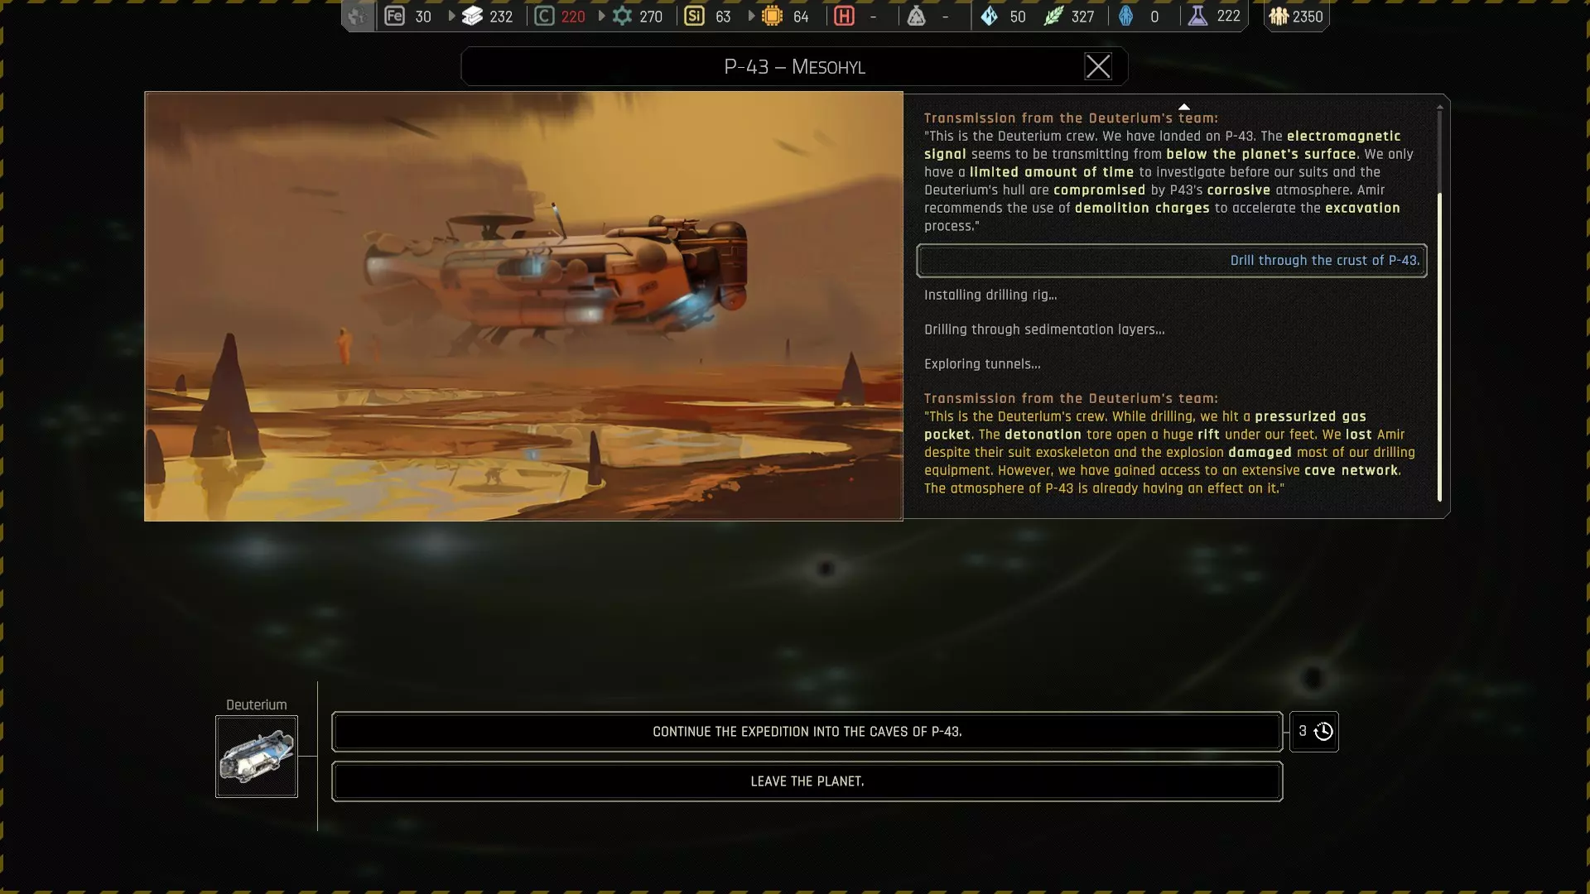Click the transmission log scrollbar
The image size is (1590, 894).
point(1439,348)
